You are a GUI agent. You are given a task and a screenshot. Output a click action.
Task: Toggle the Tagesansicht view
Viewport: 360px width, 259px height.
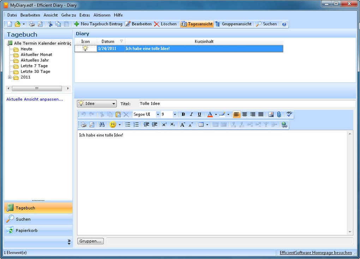pyautogui.click(x=197, y=24)
